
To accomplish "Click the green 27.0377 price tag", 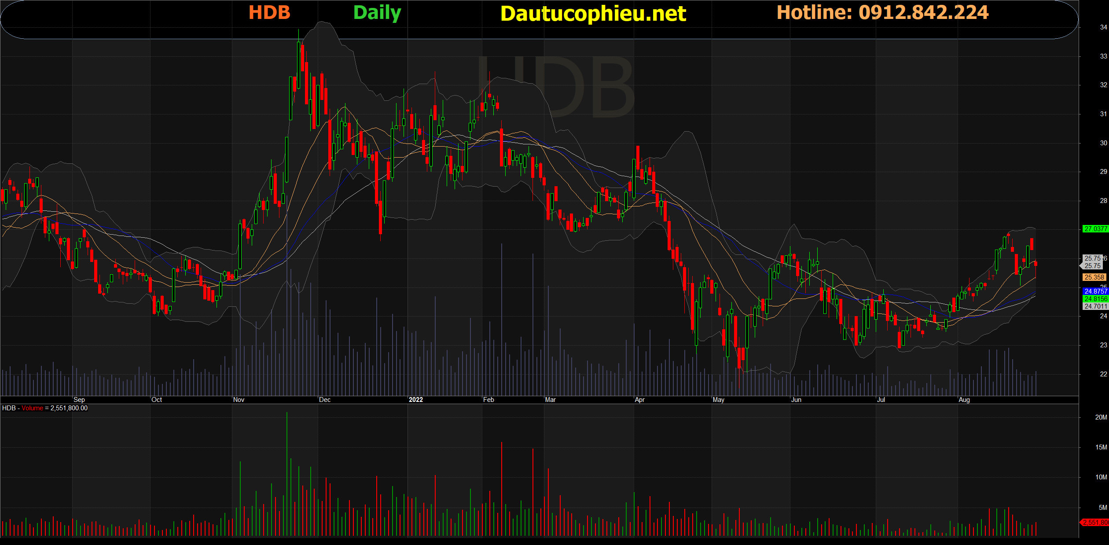I will 1095,229.
